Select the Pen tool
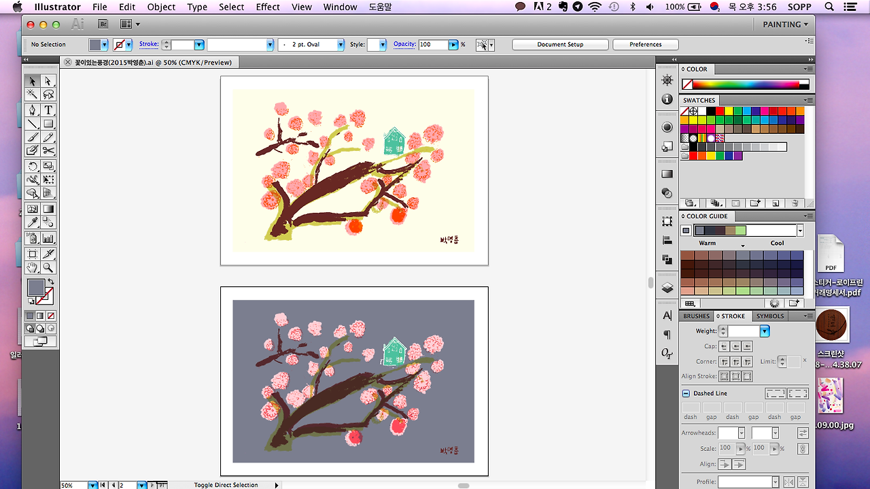Viewport: 870px width, 489px height. pyautogui.click(x=32, y=110)
